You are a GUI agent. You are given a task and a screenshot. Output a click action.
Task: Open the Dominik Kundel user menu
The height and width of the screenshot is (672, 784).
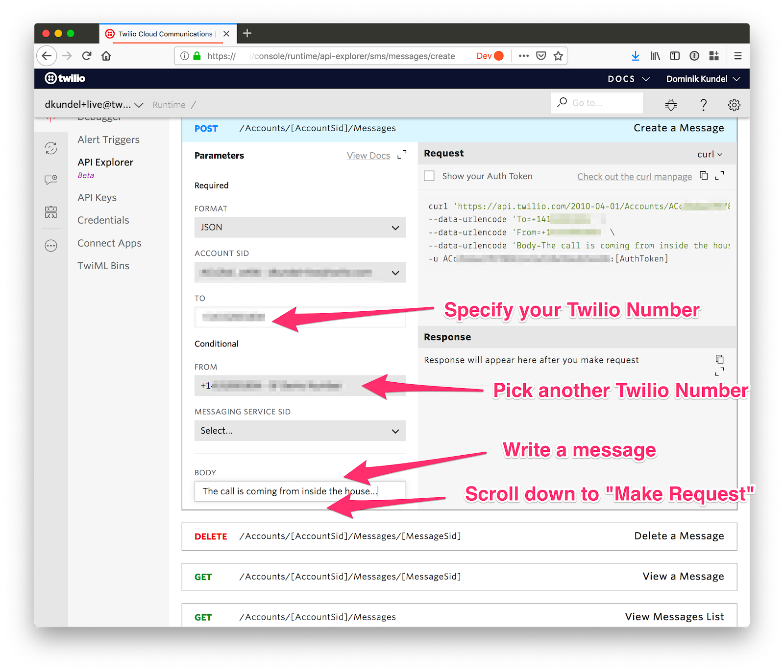703,79
